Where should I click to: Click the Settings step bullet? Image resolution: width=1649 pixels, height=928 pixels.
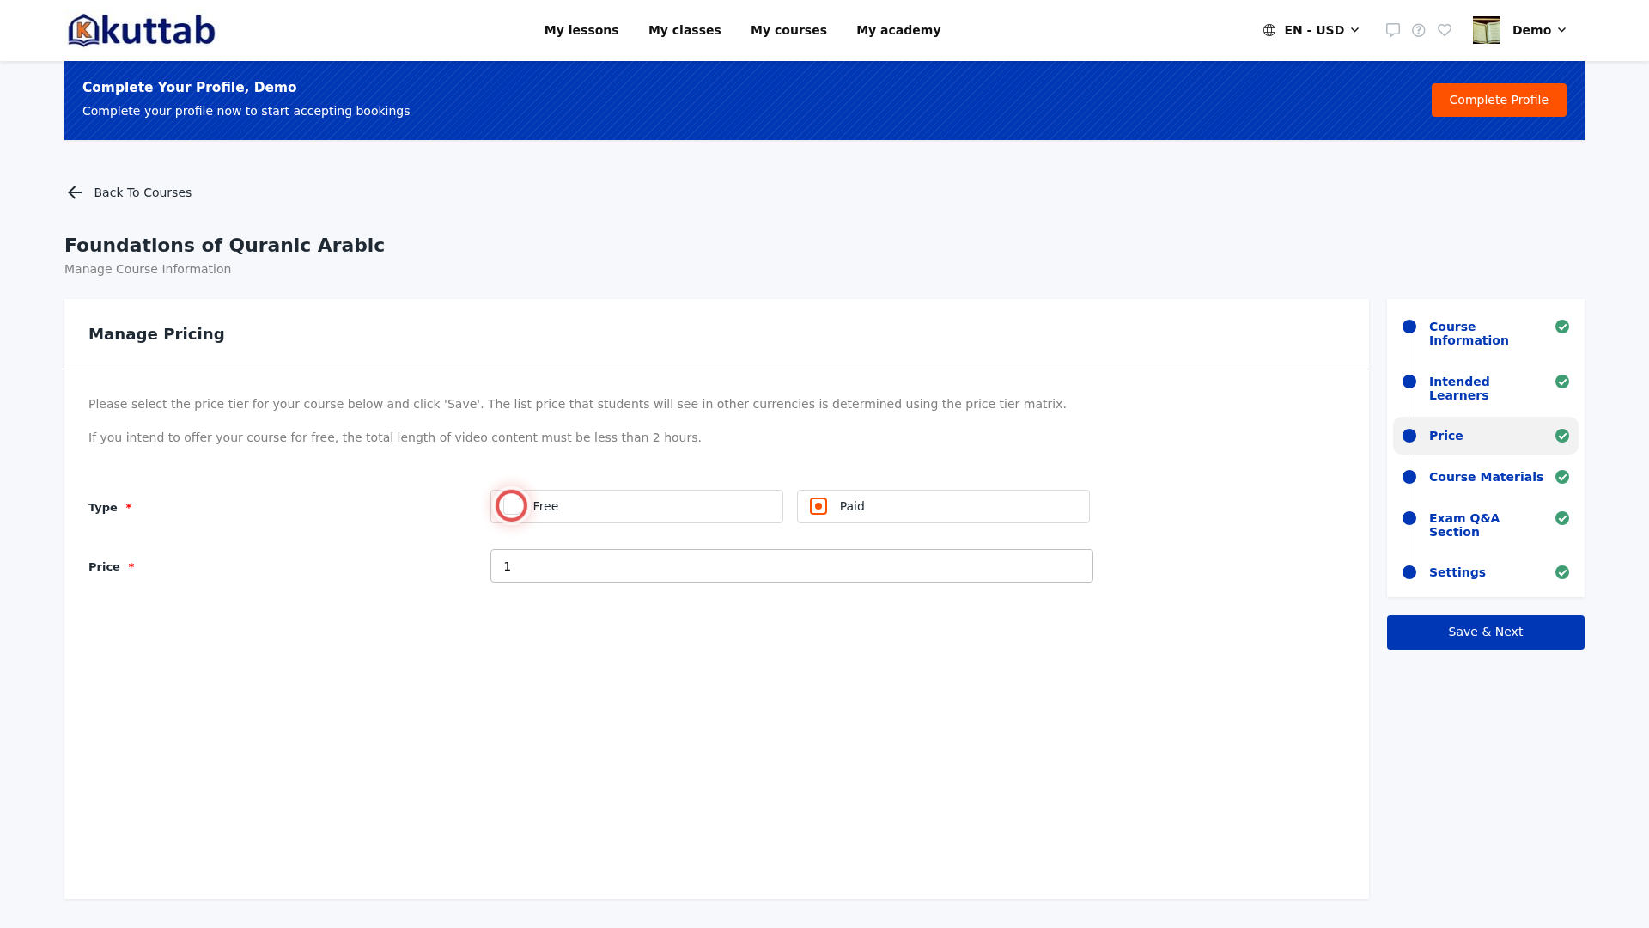[1409, 572]
